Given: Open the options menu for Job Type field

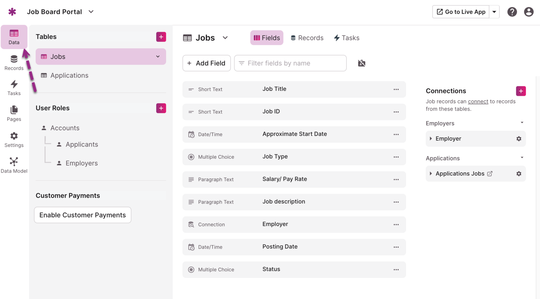Looking at the screenshot, I should click(x=396, y=157).
